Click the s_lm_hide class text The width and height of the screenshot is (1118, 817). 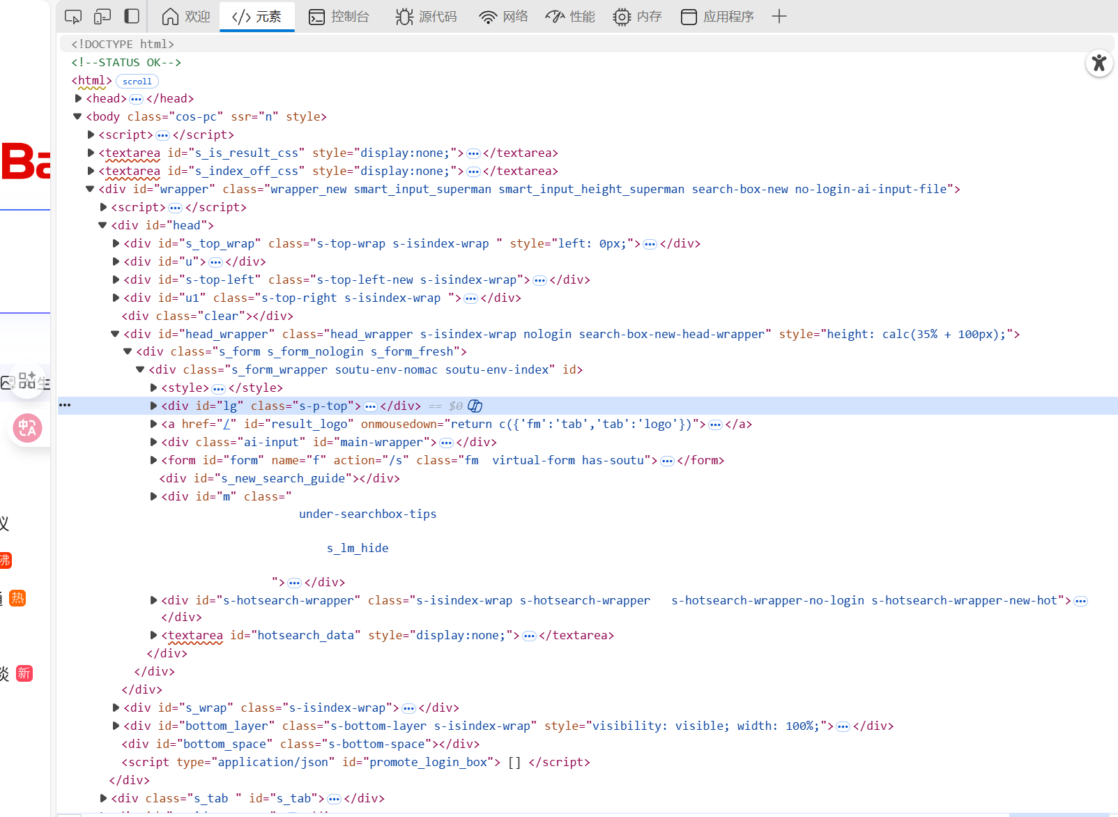pyautogui.click(x=358, y=549)
